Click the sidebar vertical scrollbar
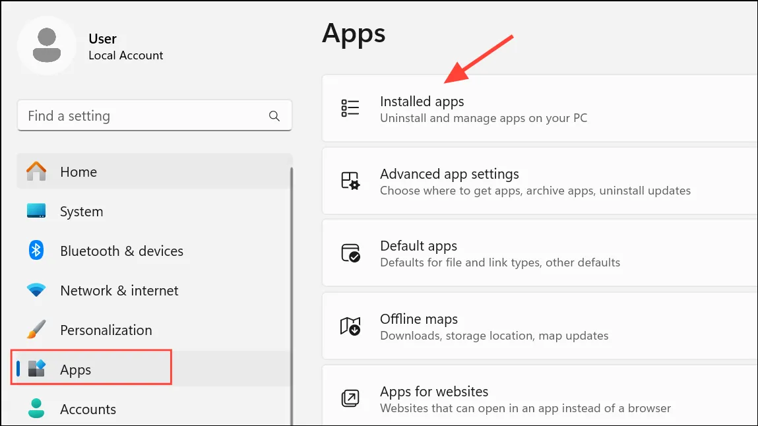The image size is (758, 426). click(x=292, y=295)
